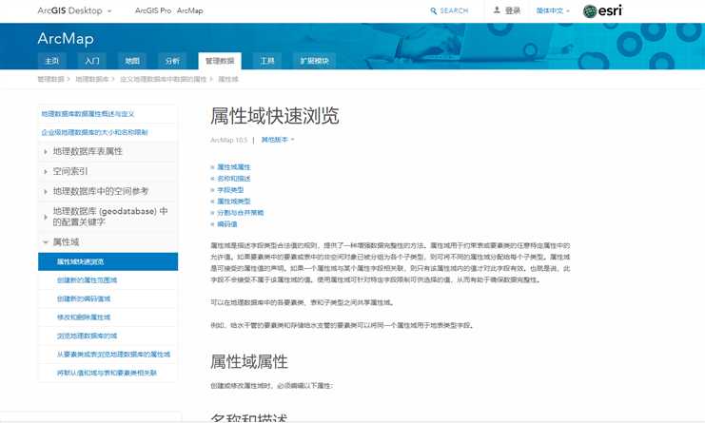Select the highlighted 属性域快速浏览 sidebar item
Viewport: 705px width, 423px height.
point(108,261)
